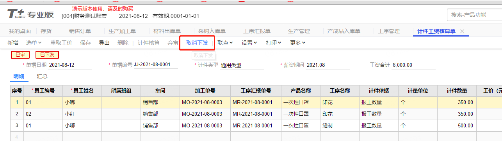Switch to 产成品入库单 tab
The image size is (502, 141).
344,31
